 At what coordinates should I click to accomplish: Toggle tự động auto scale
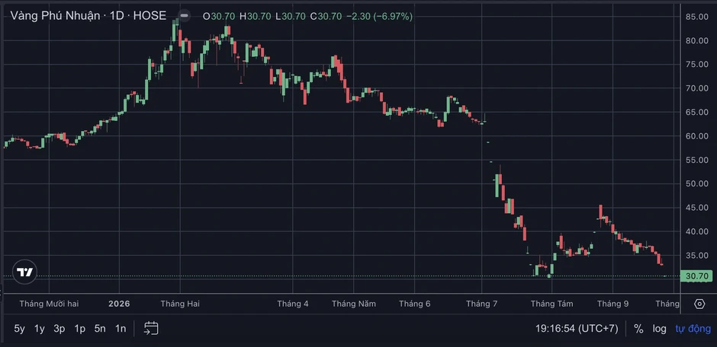(693, 329)
